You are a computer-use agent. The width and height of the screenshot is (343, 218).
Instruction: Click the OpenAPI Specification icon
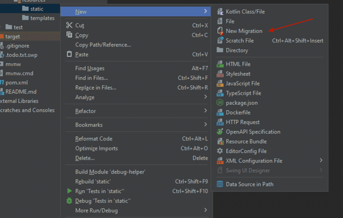[220, 132]
